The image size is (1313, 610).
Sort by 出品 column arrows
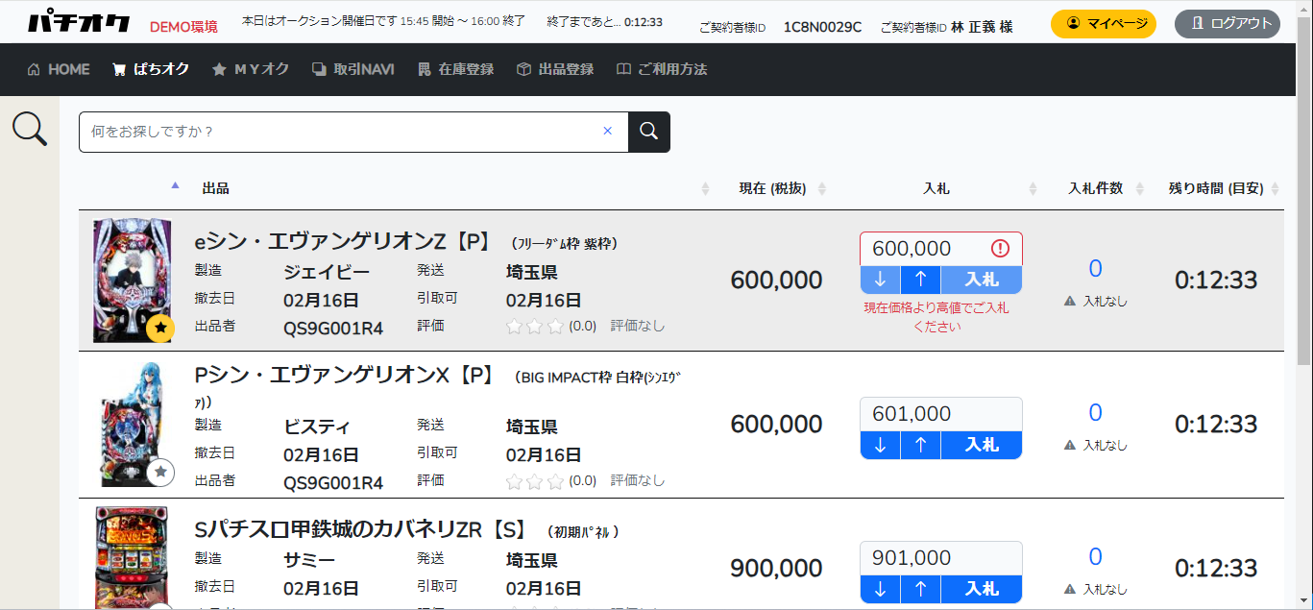click(x=706, y=189)
